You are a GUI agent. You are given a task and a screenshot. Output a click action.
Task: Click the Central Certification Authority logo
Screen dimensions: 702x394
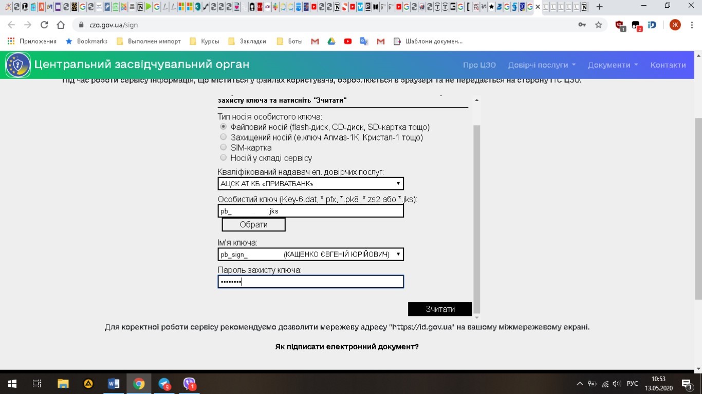tap(18, 65)
